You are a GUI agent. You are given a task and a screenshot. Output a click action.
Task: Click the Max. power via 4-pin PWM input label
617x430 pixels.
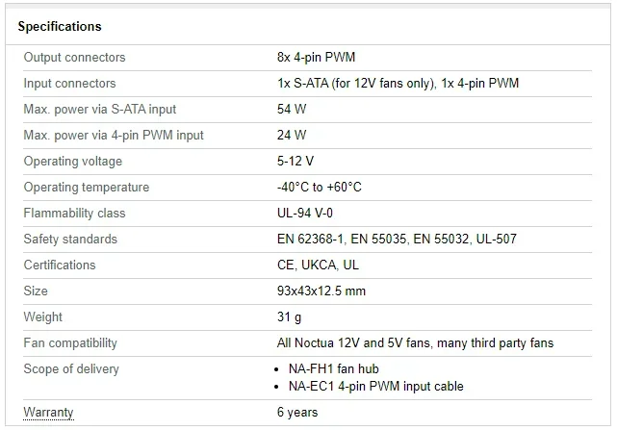[x=114, y=136]
